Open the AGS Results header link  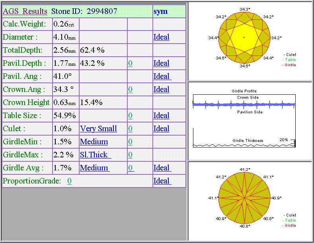pos(25,11)
